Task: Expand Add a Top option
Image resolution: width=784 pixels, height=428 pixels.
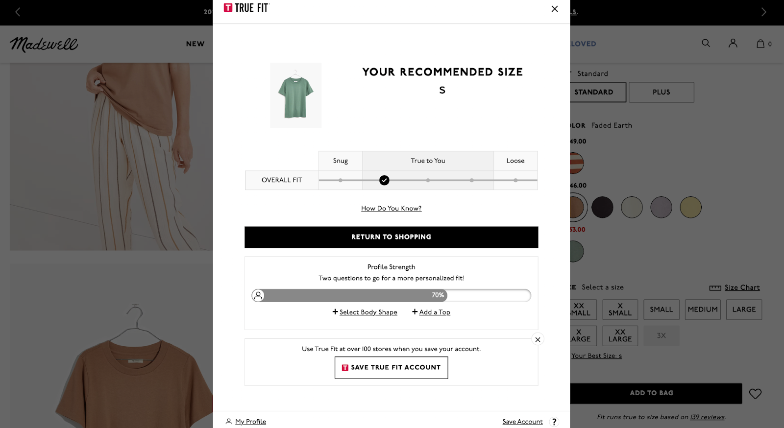Action: [x=431, y=312]
